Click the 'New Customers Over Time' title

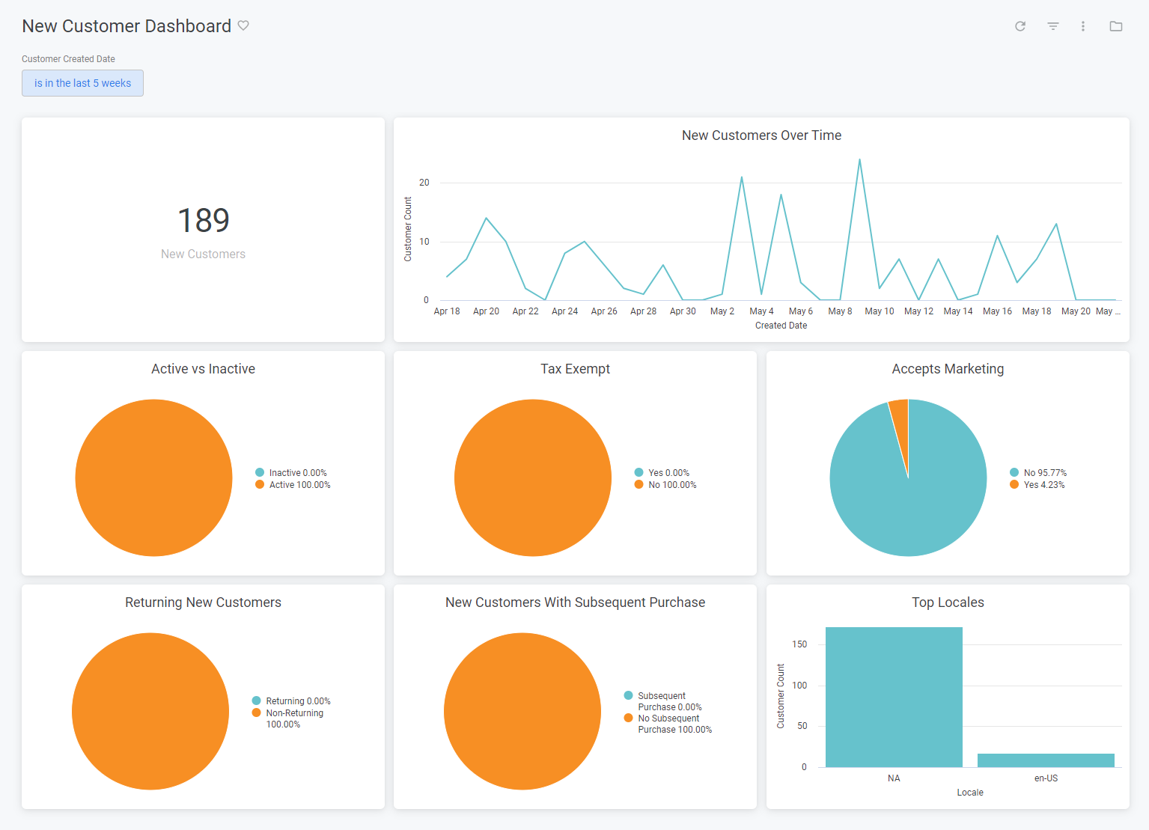point(761,135)
